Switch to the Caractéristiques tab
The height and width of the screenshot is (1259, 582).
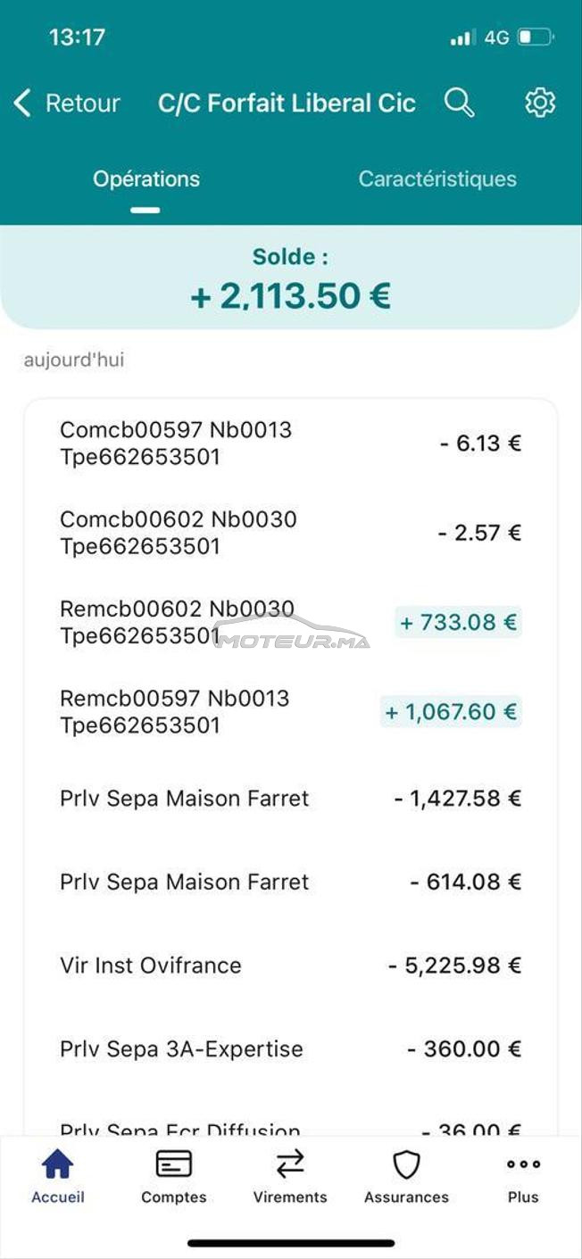click(437, 178)
